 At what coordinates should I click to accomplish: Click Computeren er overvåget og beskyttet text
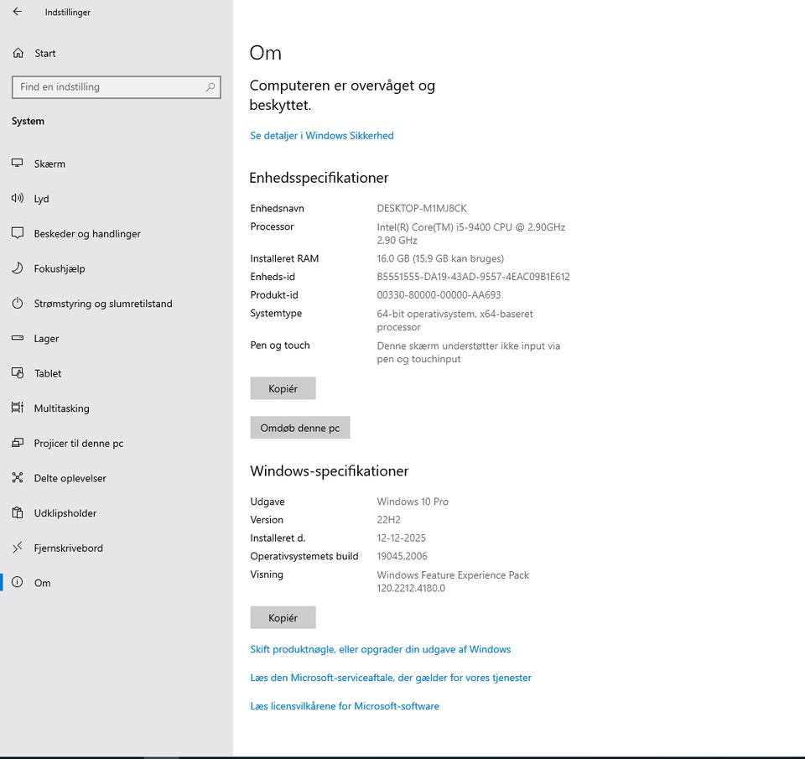pyautogui.click(x=342, y=95)
